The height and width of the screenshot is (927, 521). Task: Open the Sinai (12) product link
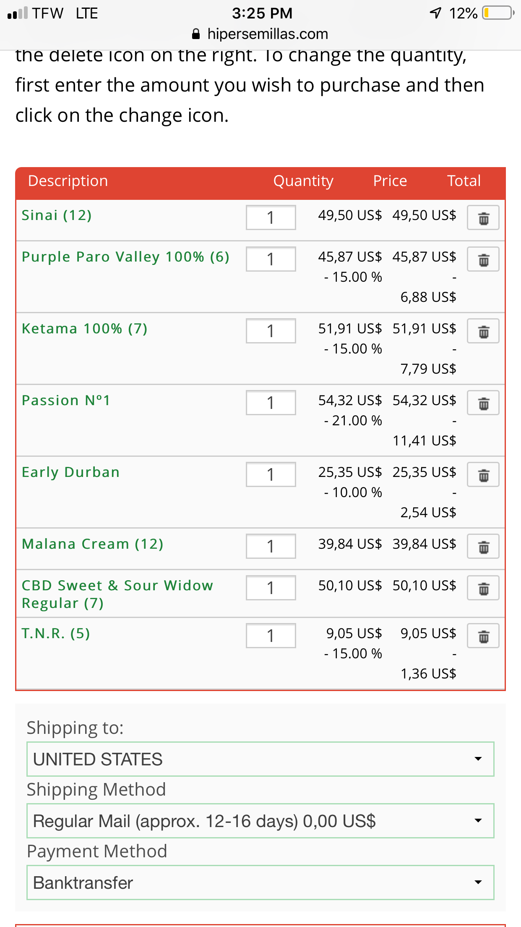(57, 215)
